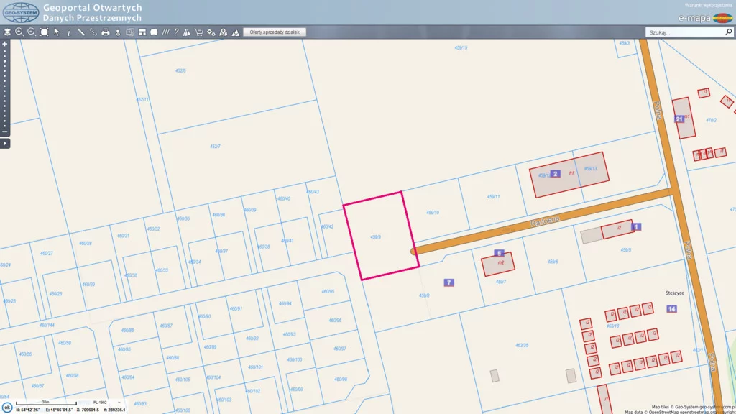Select the zoom out magnifier tool
Screen dimensions: 736x414
pyautogui.click(x=32, y=32)
